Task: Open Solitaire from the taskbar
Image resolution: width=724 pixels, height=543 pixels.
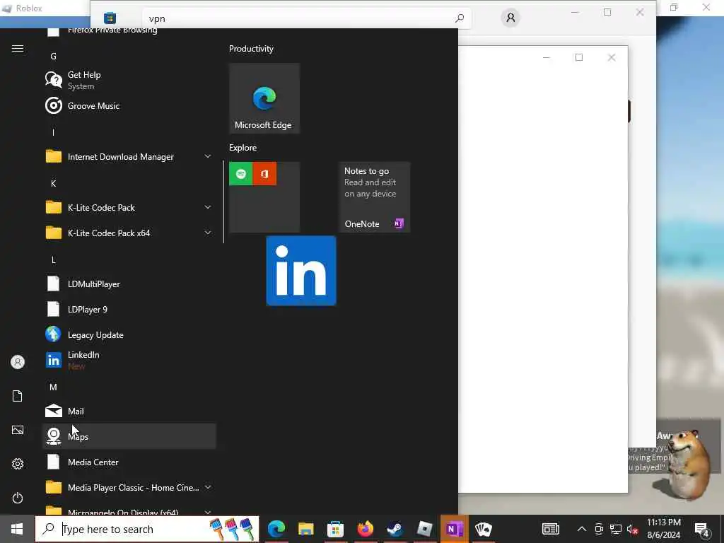Action: pos(484,529)
